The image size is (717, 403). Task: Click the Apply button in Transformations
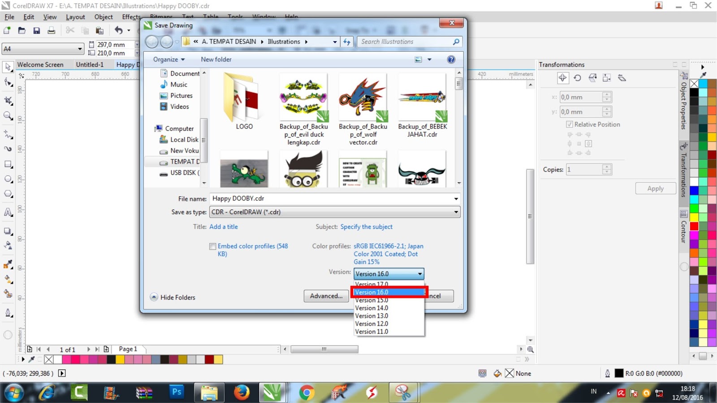point(656,188)
